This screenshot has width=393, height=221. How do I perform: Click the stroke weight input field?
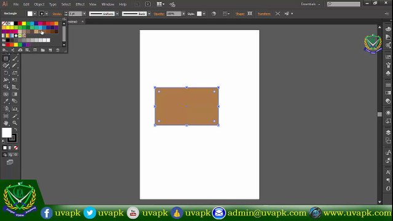[x=76, y=14]
